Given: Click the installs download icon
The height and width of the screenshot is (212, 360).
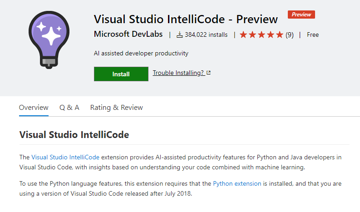Looking at the screenshot, I should (x=179, y=35).
